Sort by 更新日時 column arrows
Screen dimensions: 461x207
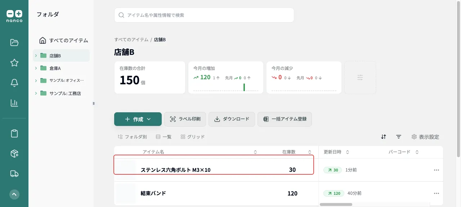[348, 152]
